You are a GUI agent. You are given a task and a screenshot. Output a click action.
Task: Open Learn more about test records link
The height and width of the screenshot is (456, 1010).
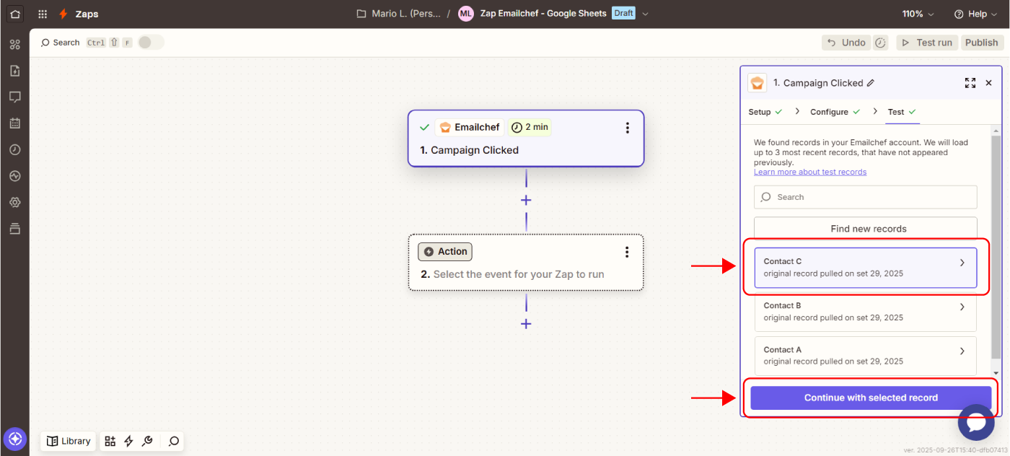[x=809, y=172]
